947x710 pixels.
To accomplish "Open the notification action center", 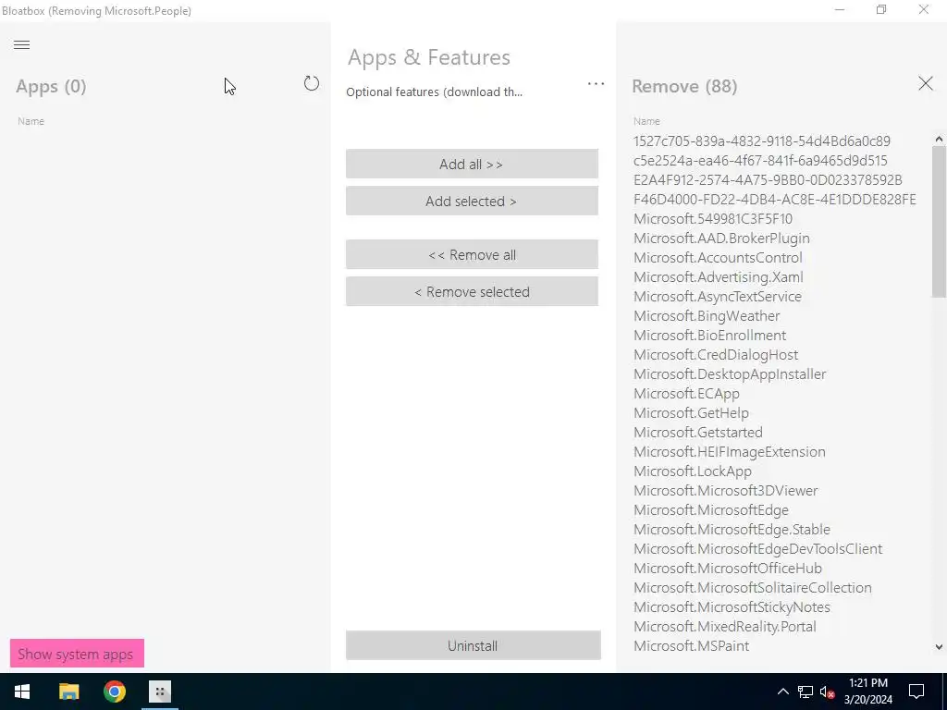I will (916, 692).
